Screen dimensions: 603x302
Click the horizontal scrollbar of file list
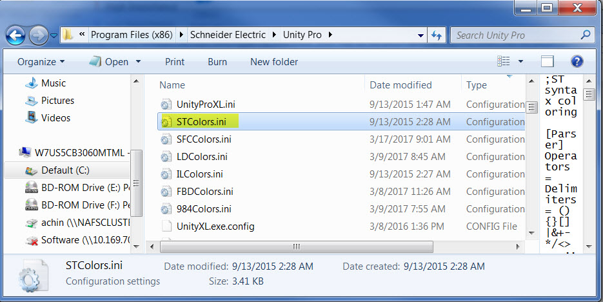pos(297,247)
